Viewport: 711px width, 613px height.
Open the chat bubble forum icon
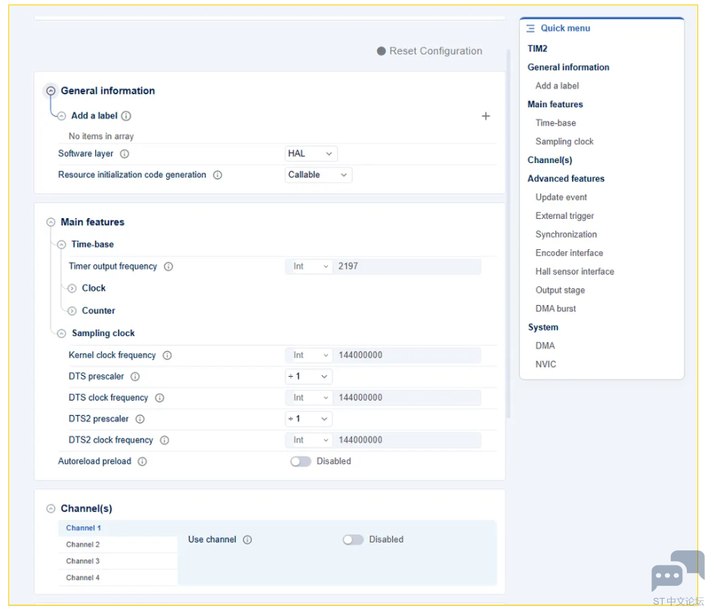click(676, 572)
